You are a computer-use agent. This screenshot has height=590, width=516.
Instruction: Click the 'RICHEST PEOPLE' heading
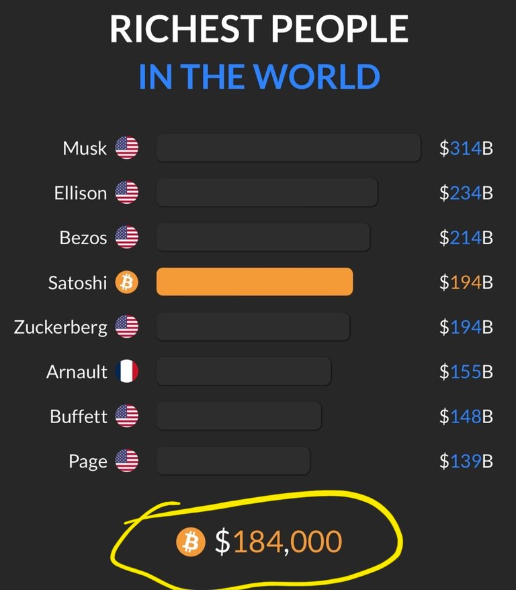tap(259, 29)
